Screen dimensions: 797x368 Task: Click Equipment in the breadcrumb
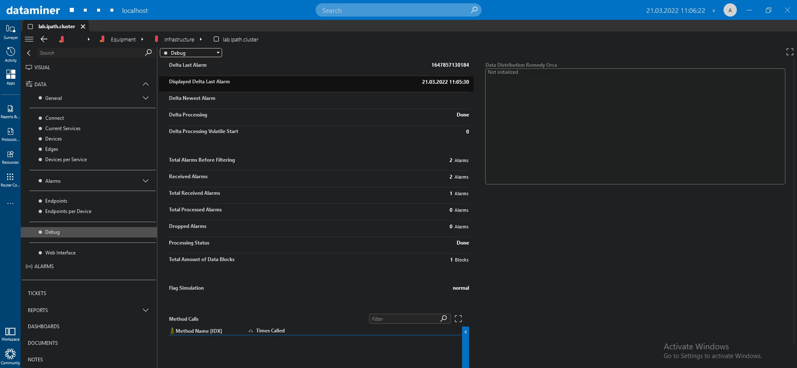point(123,39)
